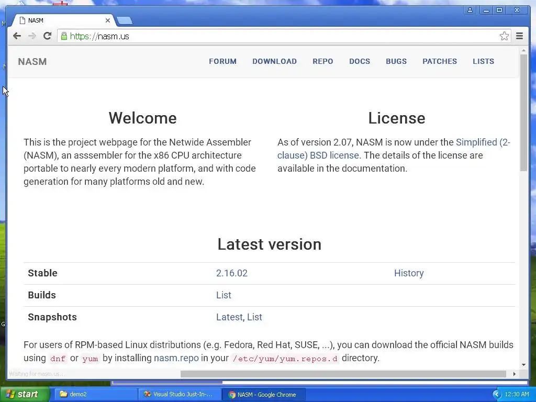Open the FORUM navigation link
Viewport: 536px width, 402px height.
pos(222,61)
